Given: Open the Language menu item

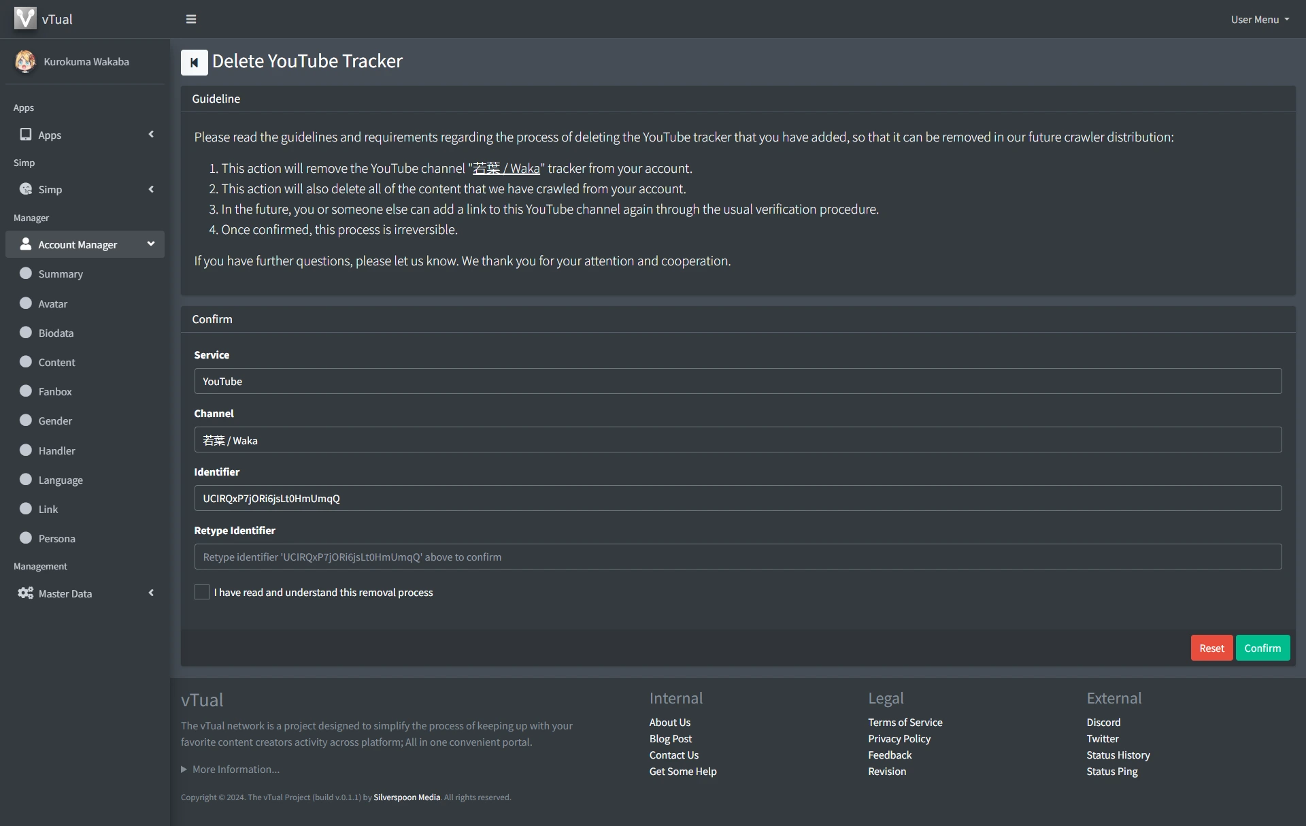Looking at the screenshot, I should tap(61, 480).
